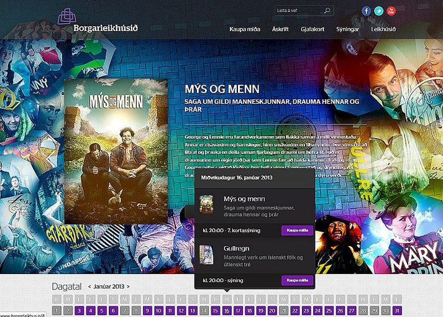Click the search magnifier icon
Viewport: 443px width, 317px height.
[327, 11]
